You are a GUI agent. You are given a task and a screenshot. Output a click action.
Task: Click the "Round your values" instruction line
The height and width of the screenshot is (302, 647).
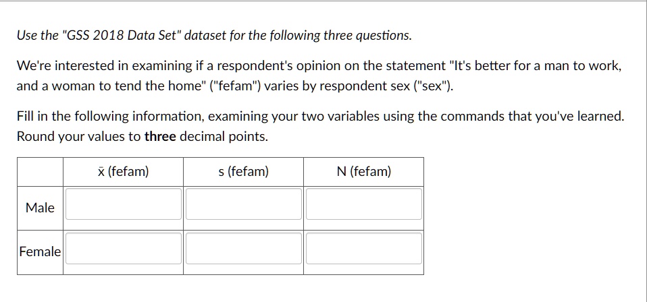143,136
